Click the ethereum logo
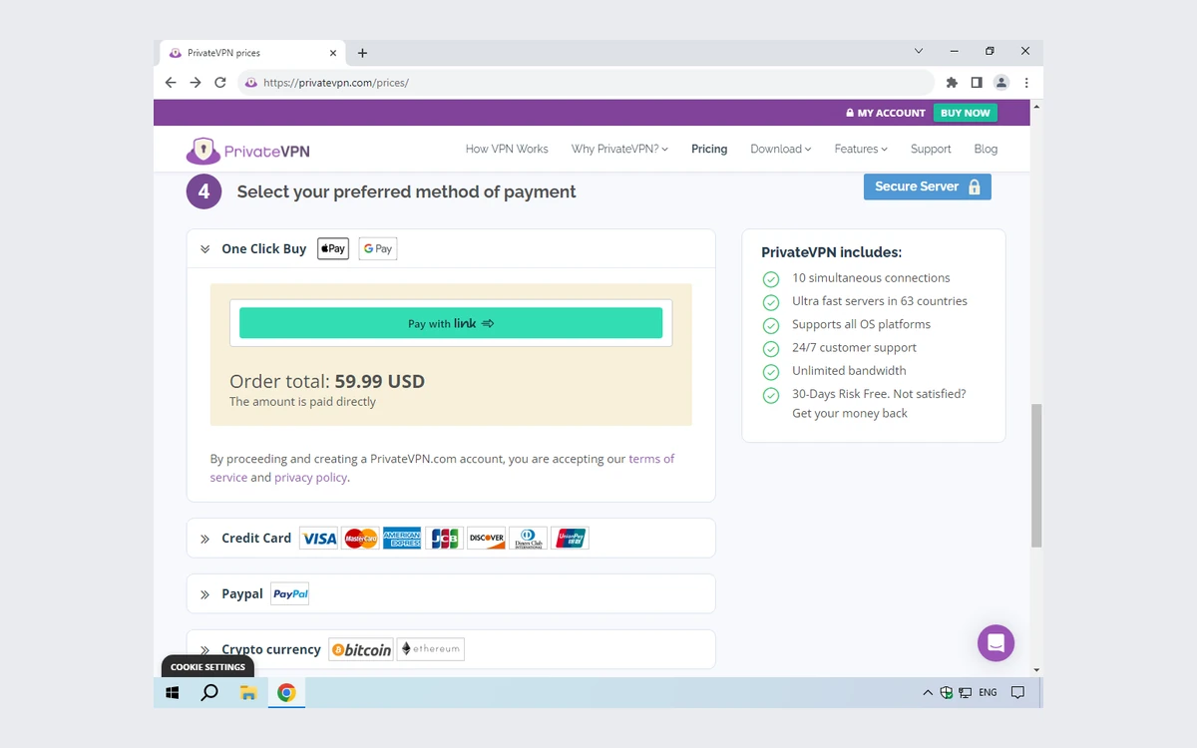Image resolution: width=1197 pixels, height=748 pixels. [431, 650]
